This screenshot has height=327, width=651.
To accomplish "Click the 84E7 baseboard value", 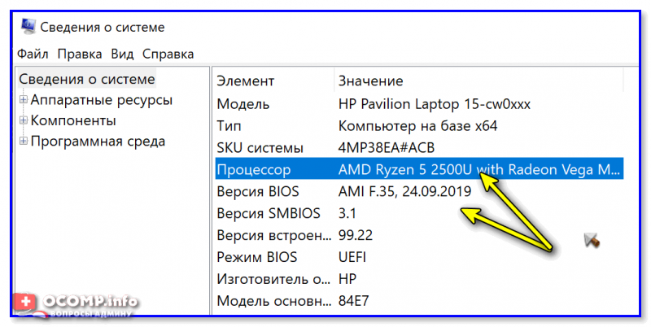I will click(x=353, y=301).
